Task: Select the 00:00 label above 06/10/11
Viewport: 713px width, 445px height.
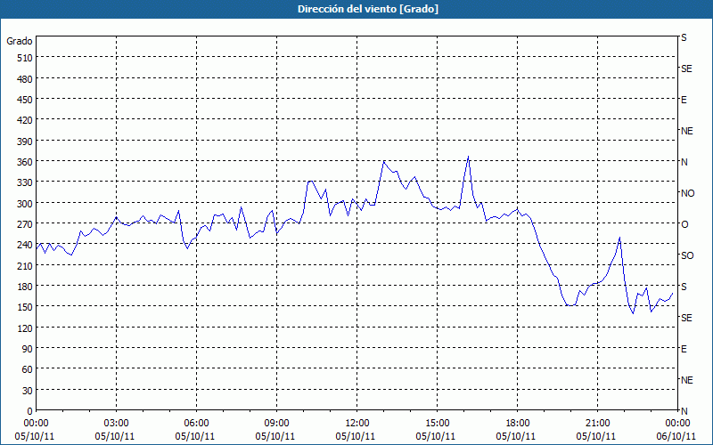Action: click(677, 424)
